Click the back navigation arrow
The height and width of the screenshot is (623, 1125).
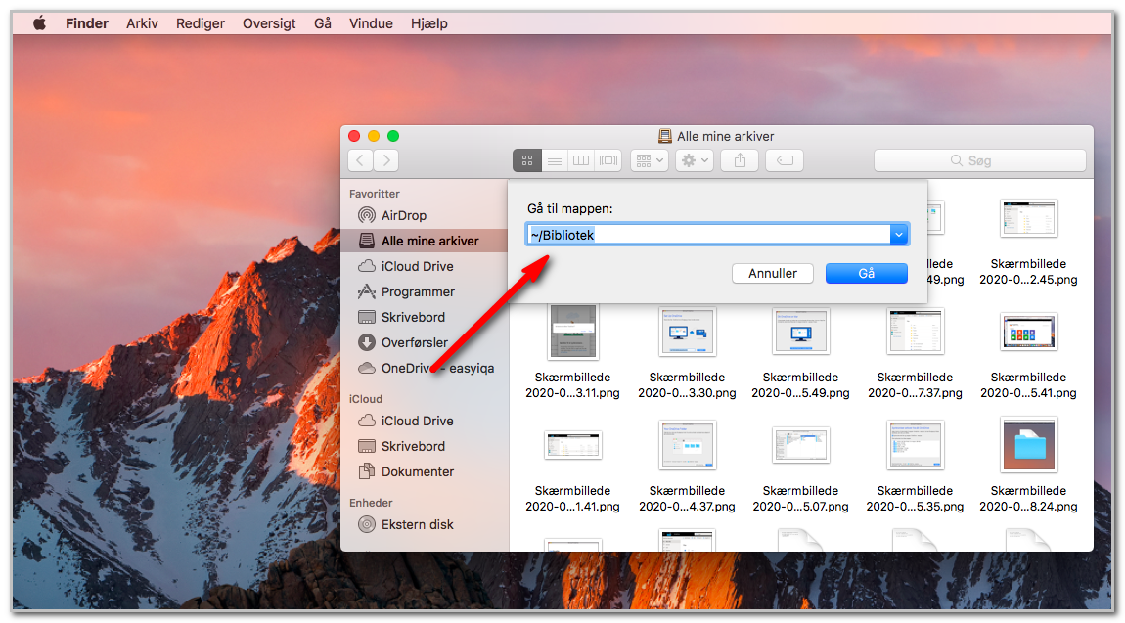coord(360,160)
